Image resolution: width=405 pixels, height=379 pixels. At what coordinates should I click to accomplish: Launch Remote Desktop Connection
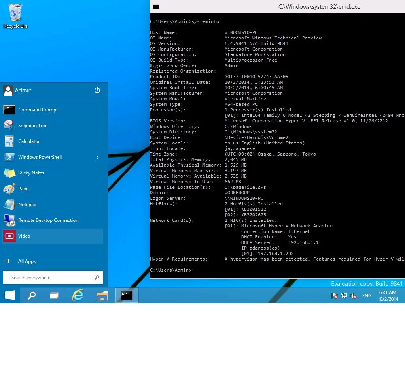pos(53,220)
